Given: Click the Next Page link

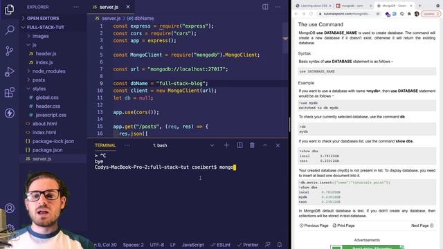Looking at the screenshot, I should click(422, 225).
